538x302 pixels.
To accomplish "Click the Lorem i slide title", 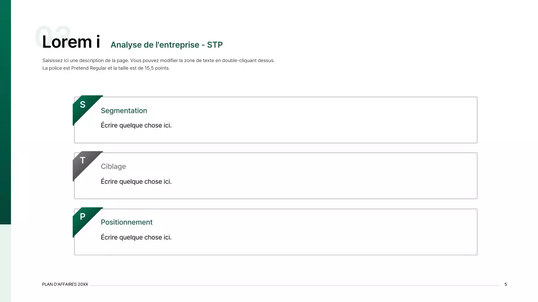I will (x=71, y=41).
